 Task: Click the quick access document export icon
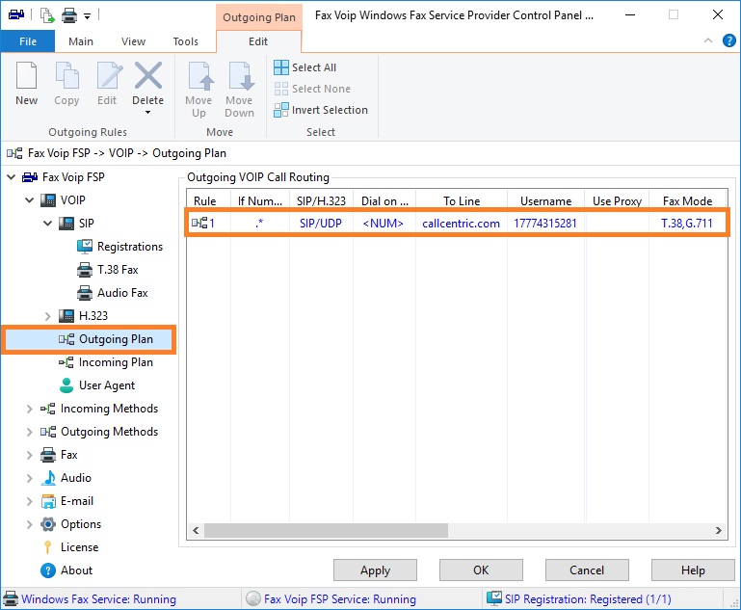tap(47, 15)
